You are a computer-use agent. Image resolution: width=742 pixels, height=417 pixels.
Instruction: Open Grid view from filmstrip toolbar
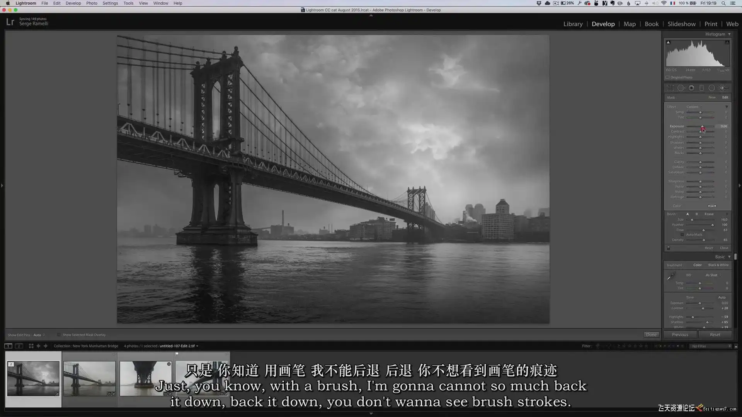31,346
